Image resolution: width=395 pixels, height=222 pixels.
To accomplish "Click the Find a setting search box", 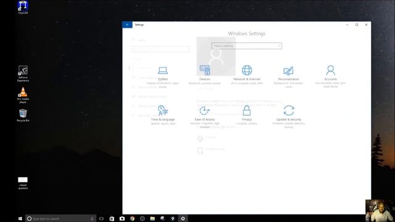I will point(247,46).
